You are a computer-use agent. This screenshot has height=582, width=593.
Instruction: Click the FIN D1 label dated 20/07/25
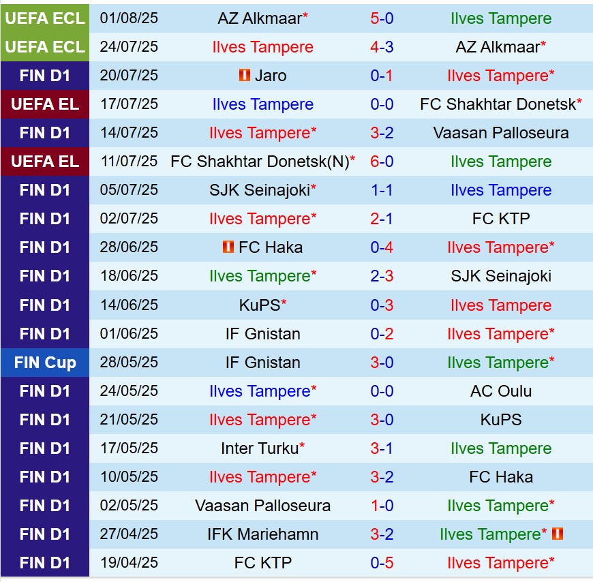[x=45, y=76]
